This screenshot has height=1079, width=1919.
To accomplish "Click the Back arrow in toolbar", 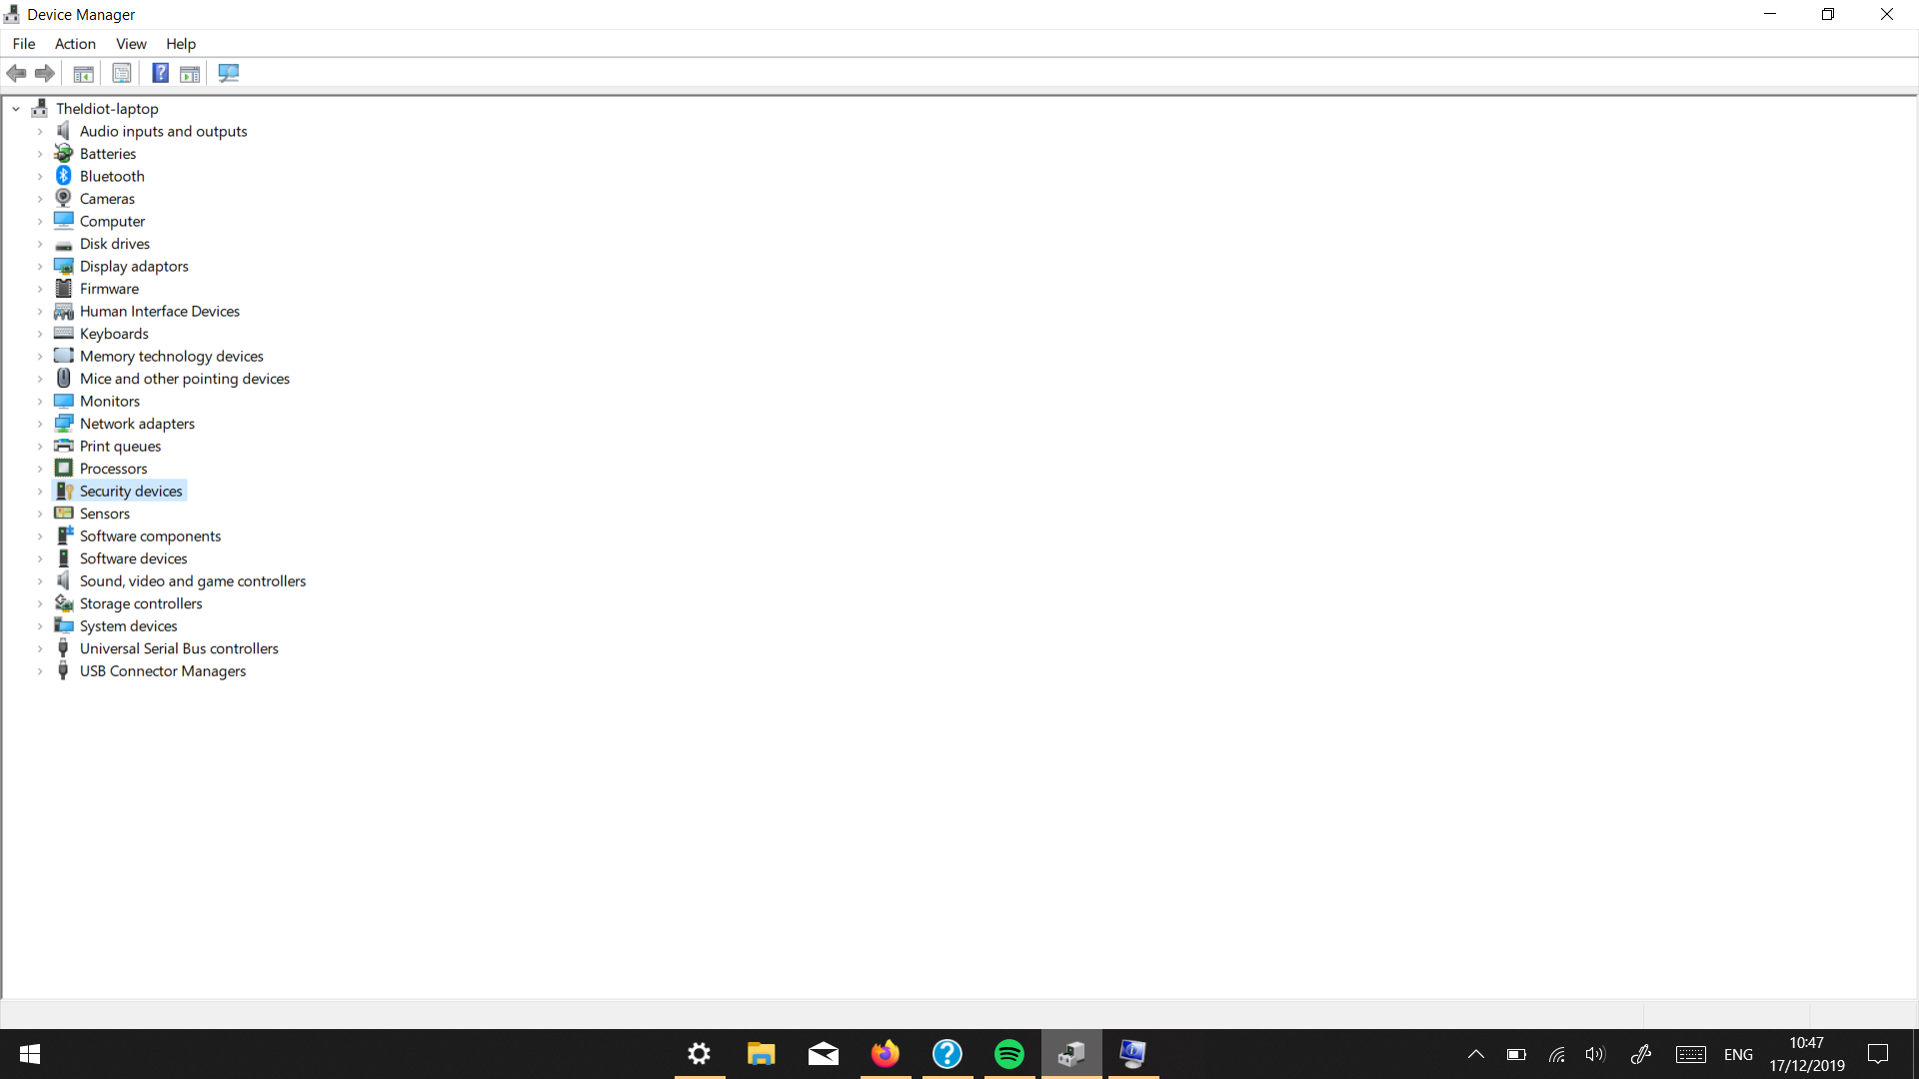I will click(x=16, y=73).
